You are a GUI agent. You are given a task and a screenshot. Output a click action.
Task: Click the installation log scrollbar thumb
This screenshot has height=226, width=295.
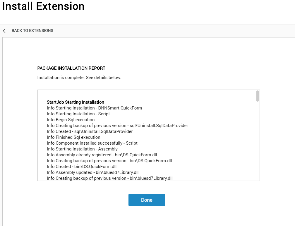click(x=257, y=96)
